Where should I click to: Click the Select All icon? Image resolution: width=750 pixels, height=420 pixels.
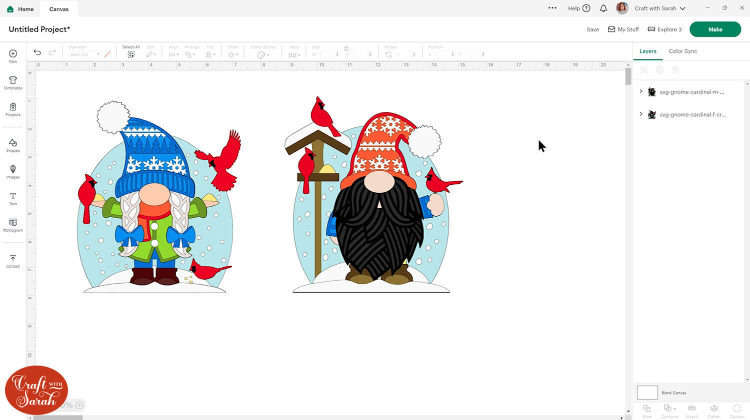coord(131,54)
